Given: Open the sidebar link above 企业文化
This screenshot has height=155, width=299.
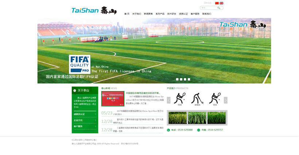Looking at the screenshot, I should (x=79, y=114).
